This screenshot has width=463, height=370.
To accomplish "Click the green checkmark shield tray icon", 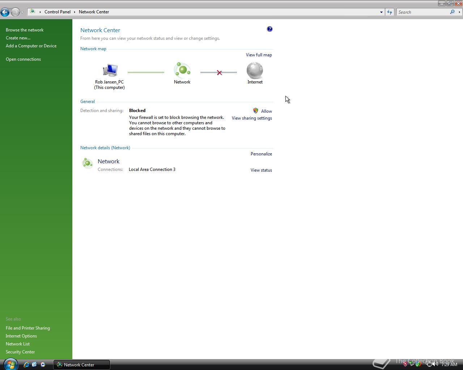I will 418,364.
